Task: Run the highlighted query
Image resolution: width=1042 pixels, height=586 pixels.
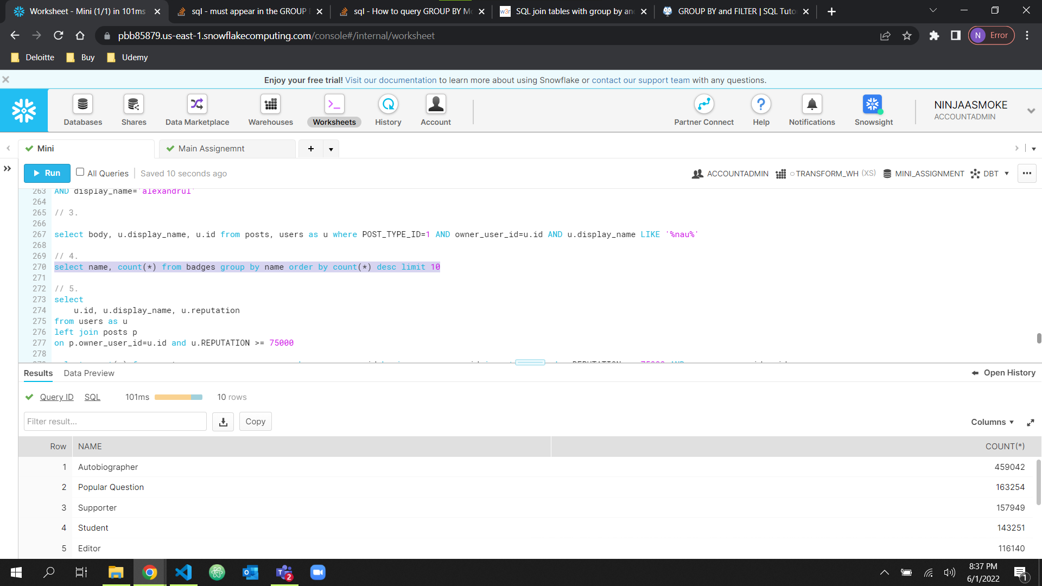Action: (47, 173)
